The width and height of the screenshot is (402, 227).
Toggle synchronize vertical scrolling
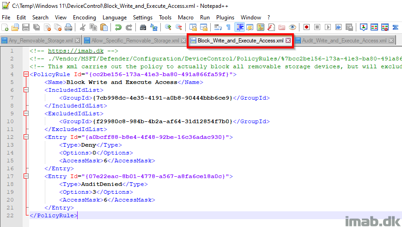193,27
